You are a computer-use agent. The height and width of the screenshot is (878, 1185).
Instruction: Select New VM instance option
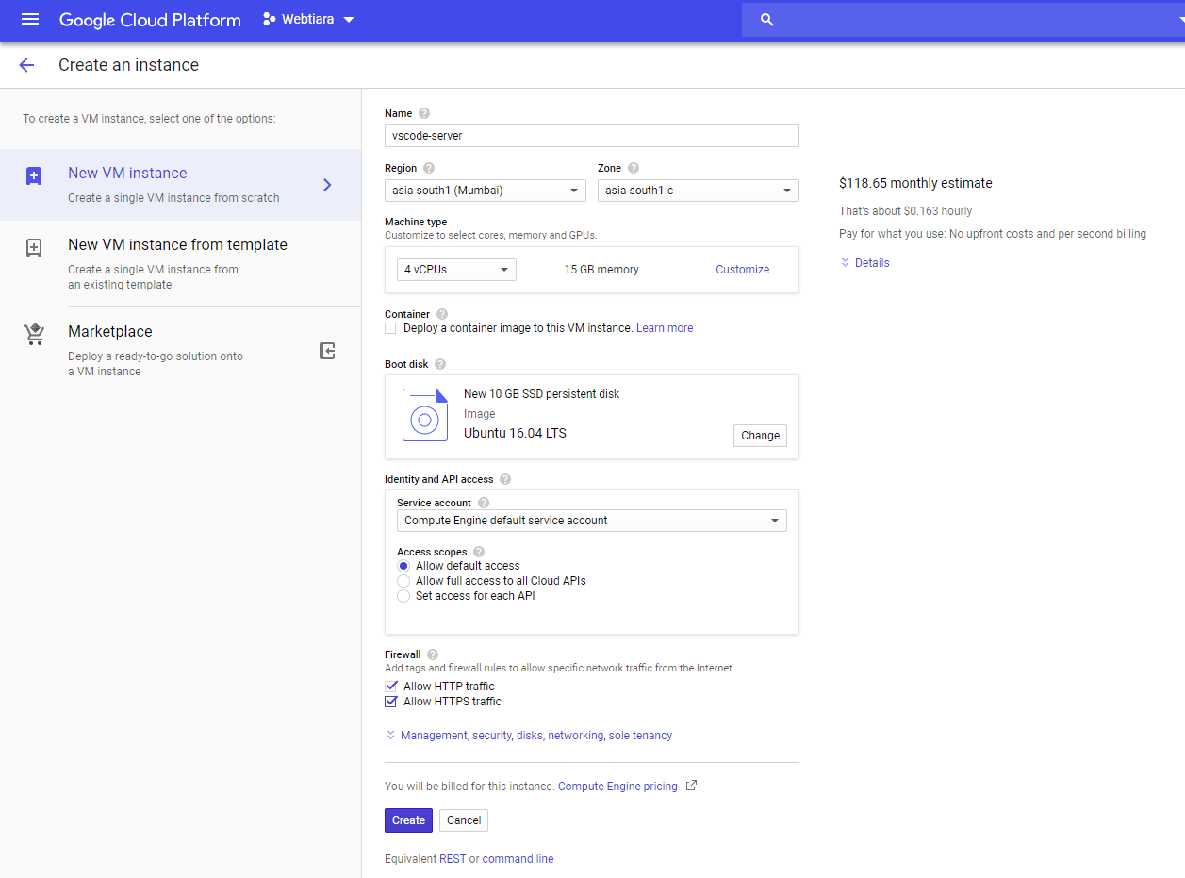pyautogui.click(x=181, y=185)
